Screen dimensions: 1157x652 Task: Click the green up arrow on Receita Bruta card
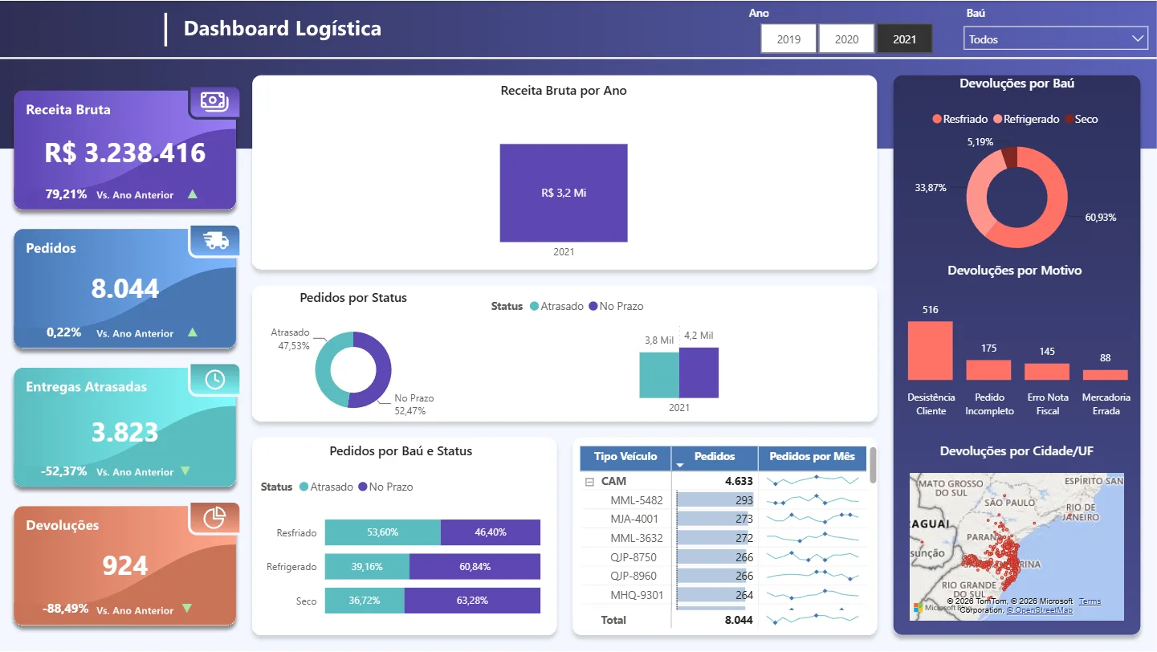tap(192, 194)
